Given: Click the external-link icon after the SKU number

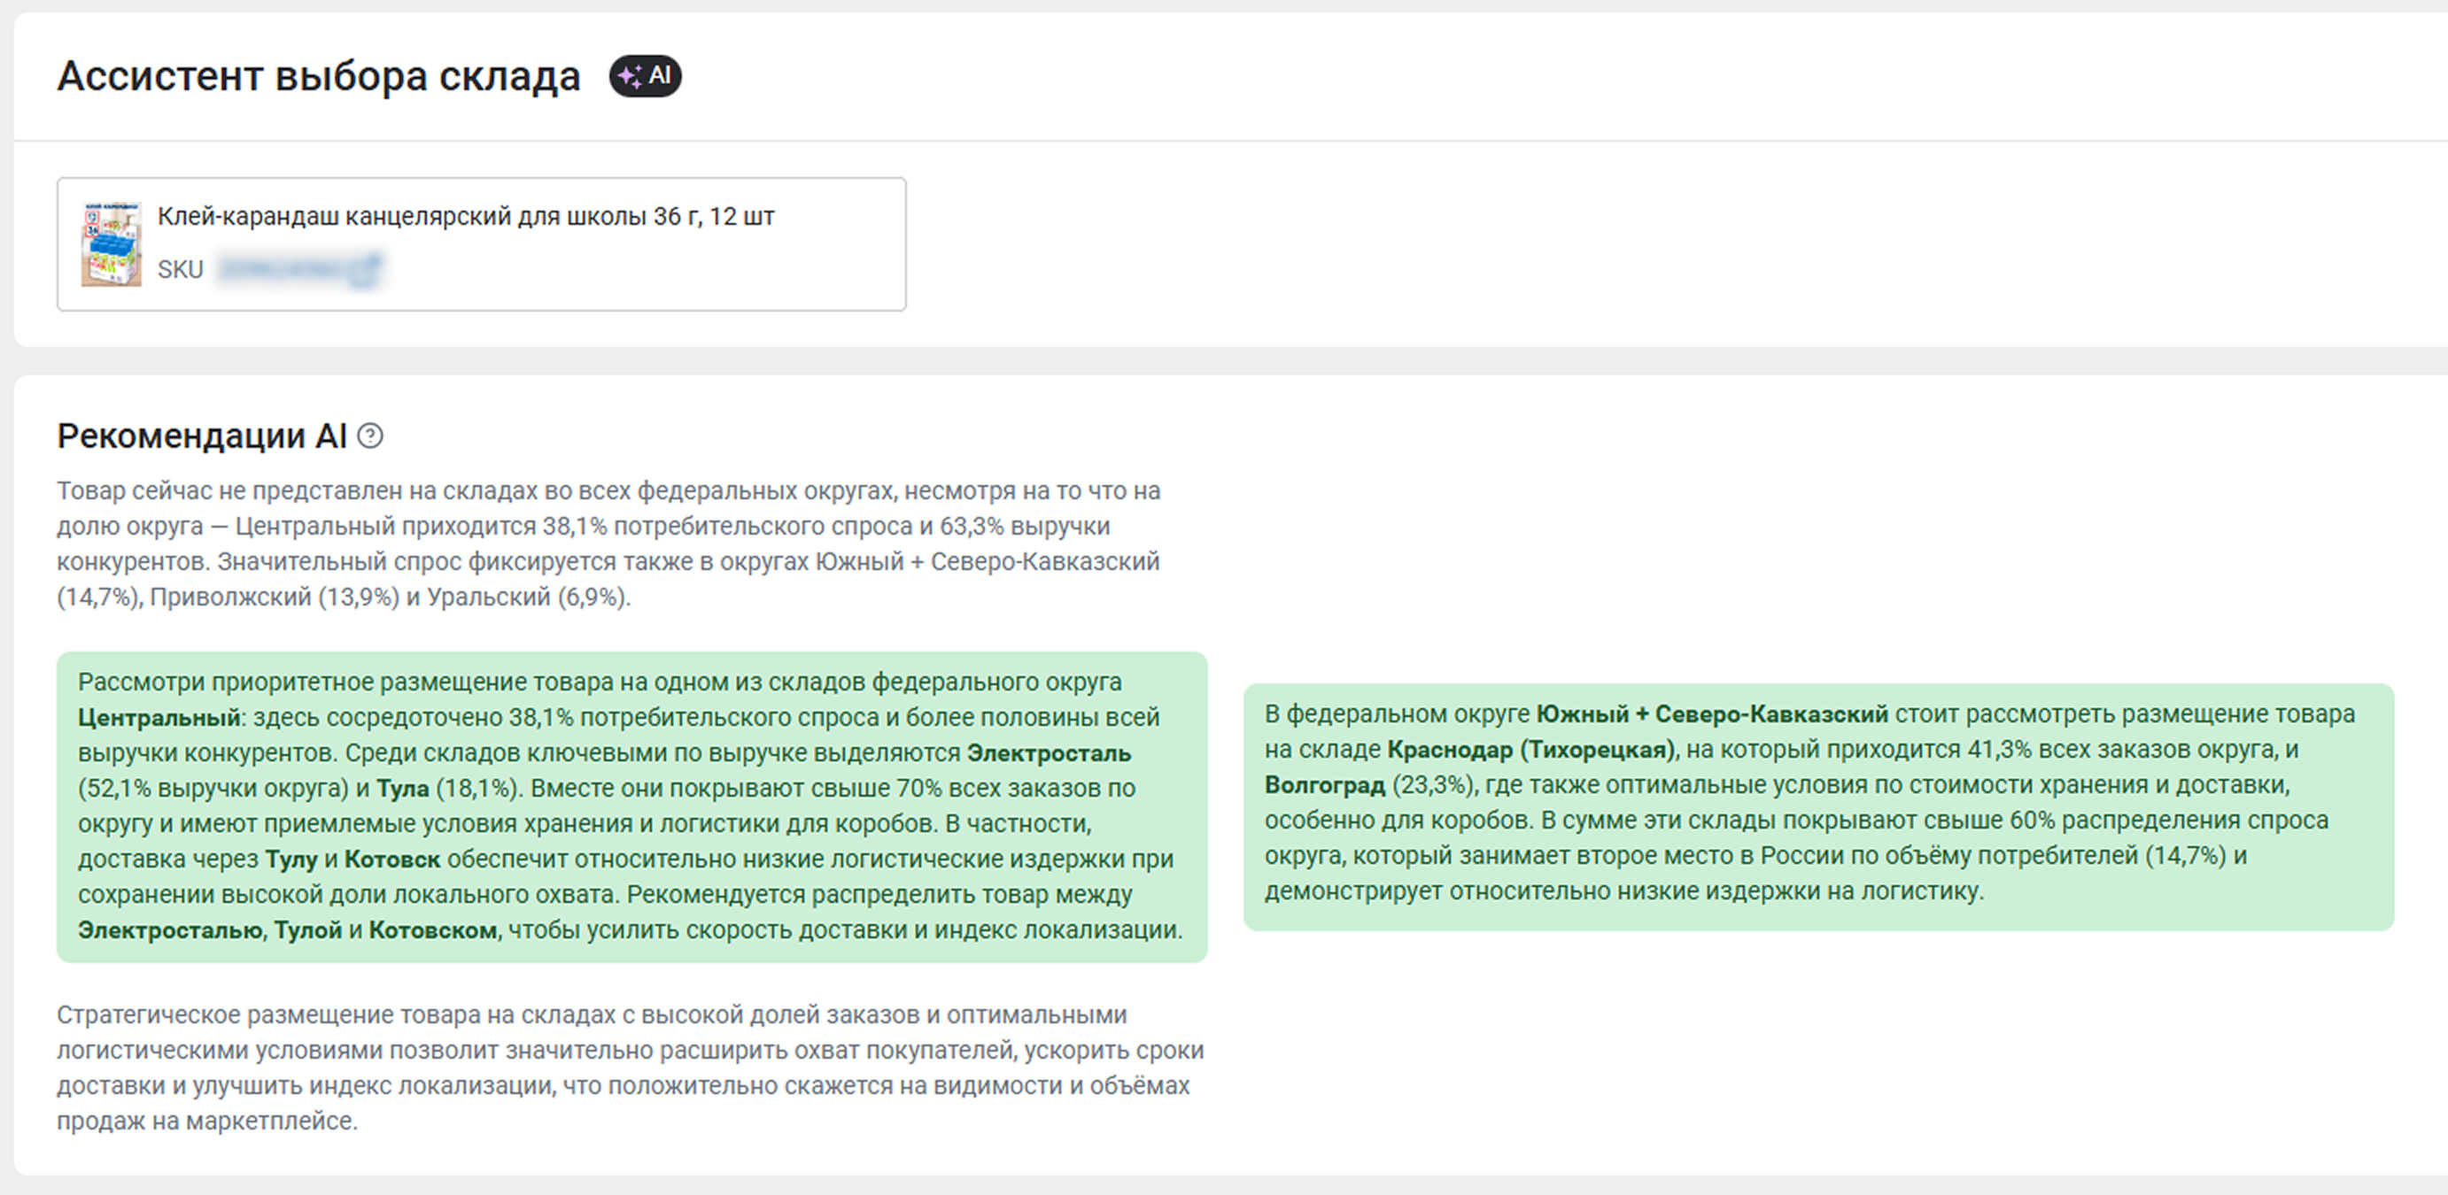Looking at the screenshot, I should coord(365,270).
